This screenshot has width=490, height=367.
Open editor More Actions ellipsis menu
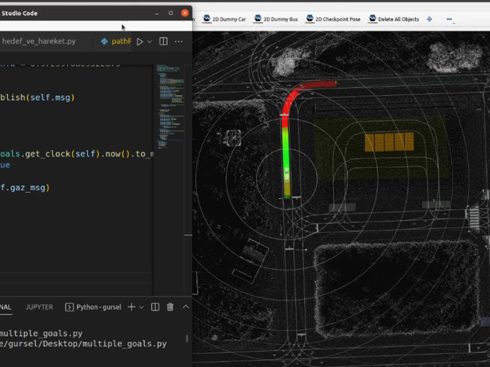(178, 42)
